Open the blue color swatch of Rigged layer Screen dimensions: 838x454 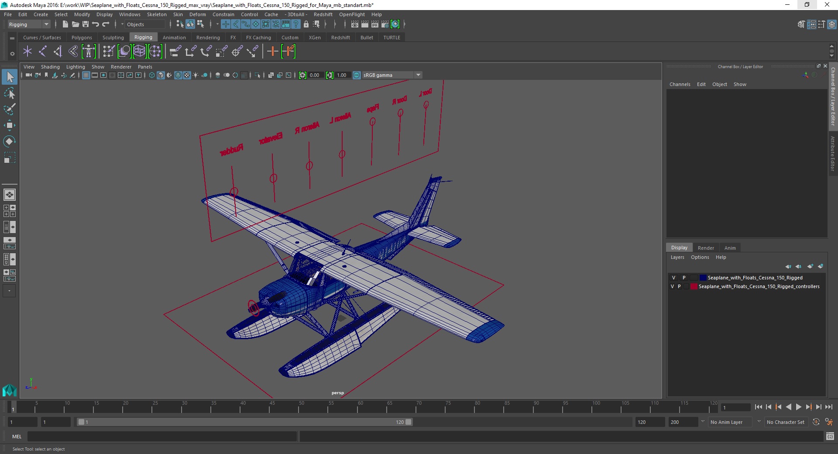click(703, 278)
